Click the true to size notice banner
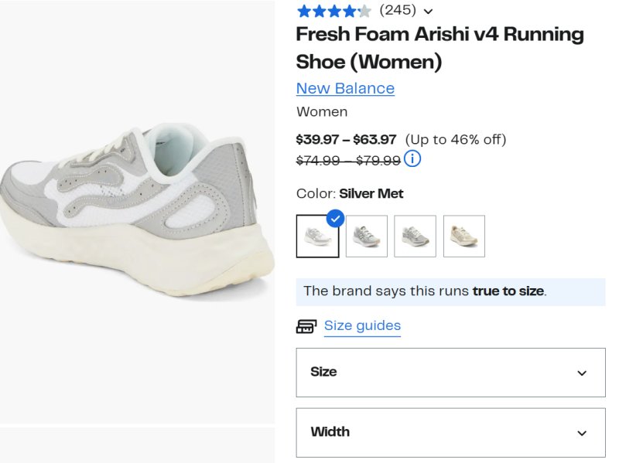Screen dimensions: 619x463 450,291
